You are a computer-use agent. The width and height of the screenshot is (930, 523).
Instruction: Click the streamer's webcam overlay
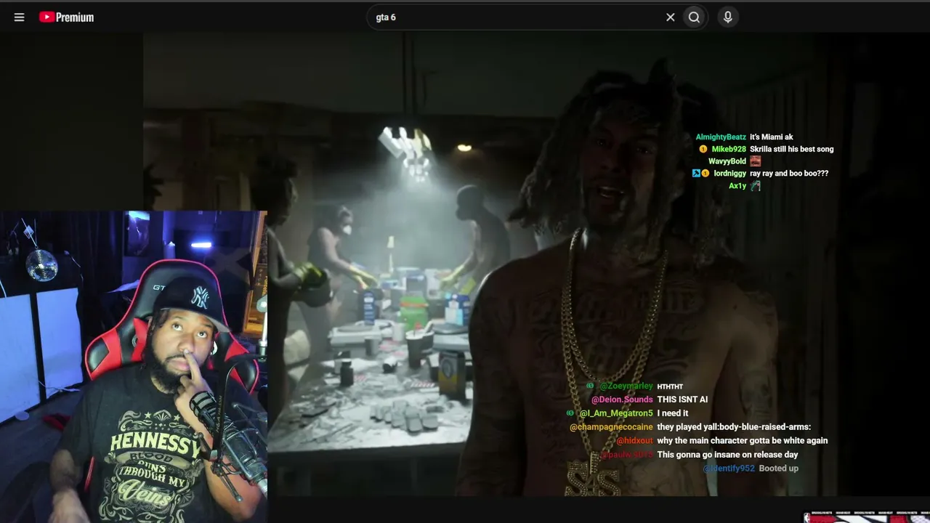tap(134, 367)
